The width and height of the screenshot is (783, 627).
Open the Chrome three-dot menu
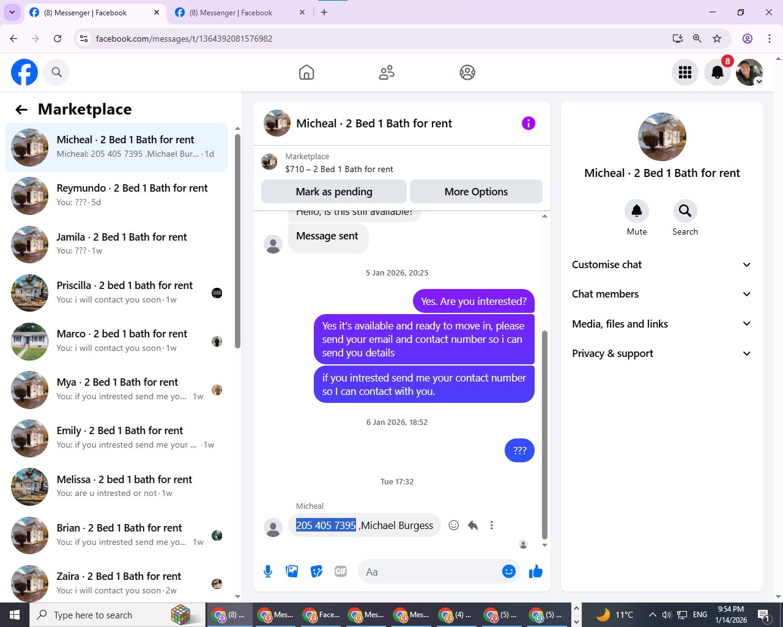(770, 39)
